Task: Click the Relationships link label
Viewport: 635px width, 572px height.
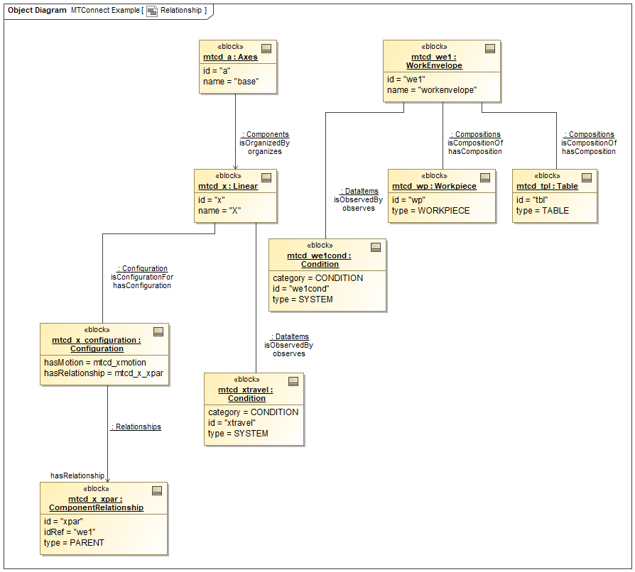Action: [x=136, y=427]
